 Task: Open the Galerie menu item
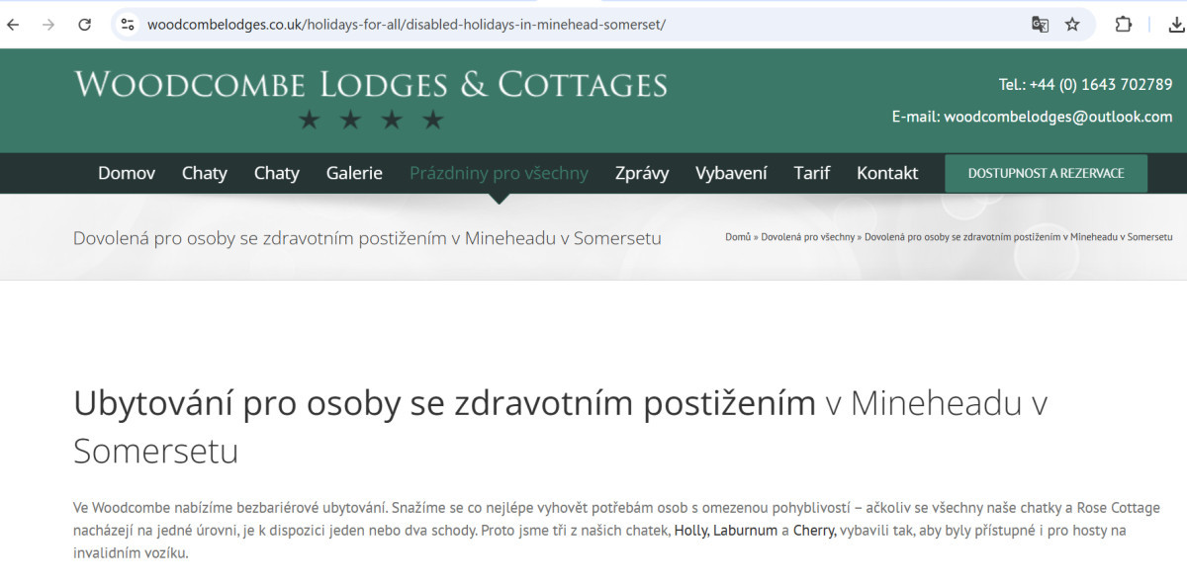coord(354,173)
